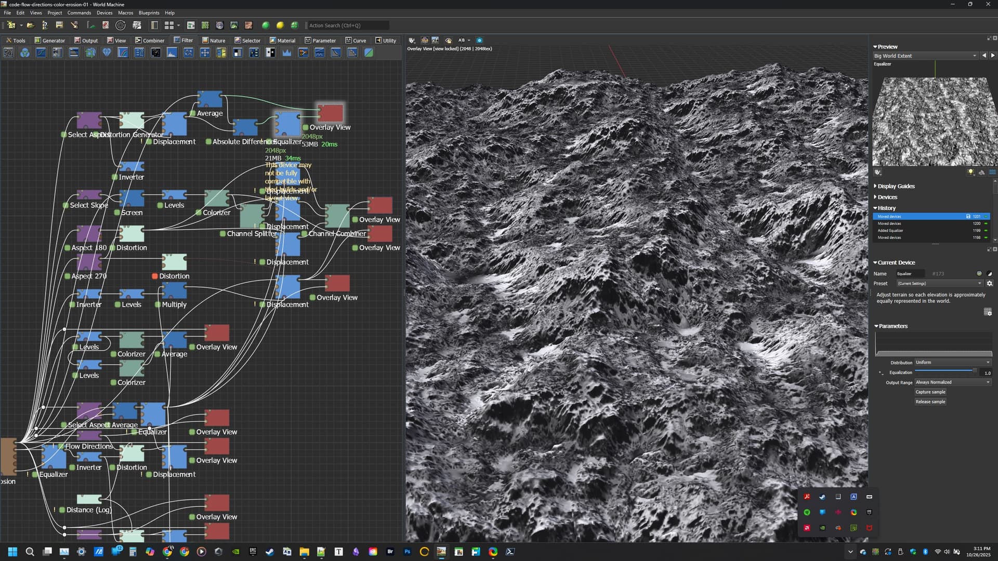The height and width of the screenshot is (561, 998).
Task: Click the four-arrow move filter device icon
Action: (x=205, y=52)
